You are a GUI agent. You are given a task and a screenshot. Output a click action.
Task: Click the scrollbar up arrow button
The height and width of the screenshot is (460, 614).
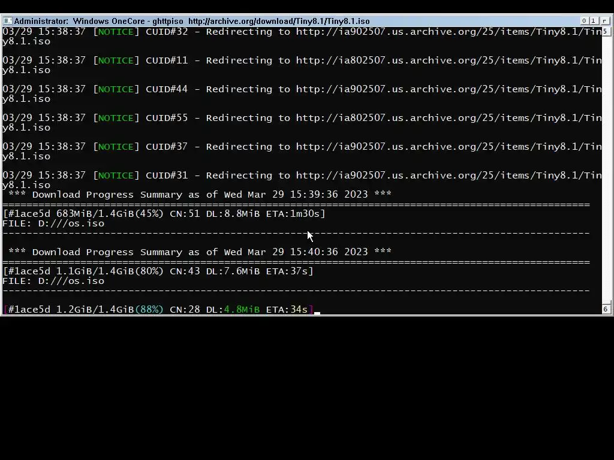[x=606, y=31]
